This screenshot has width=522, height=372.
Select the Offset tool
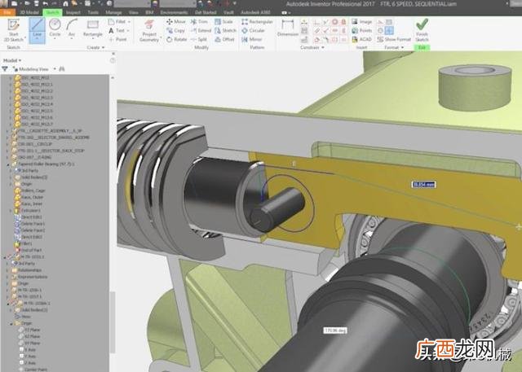(225, 39)
